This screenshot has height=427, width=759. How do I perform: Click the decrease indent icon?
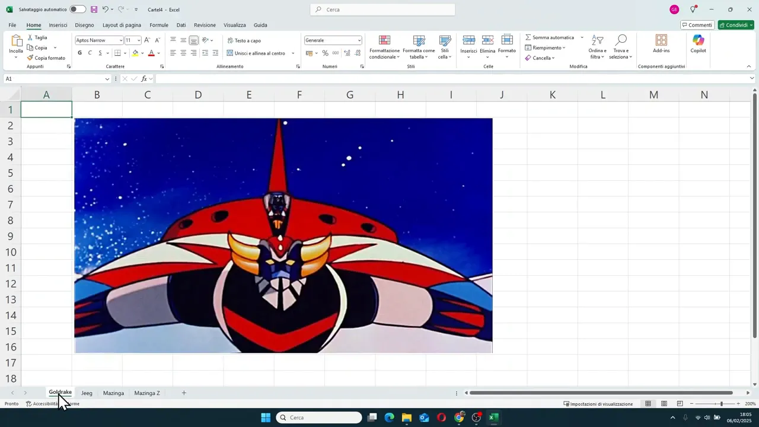(x=205, y=53)
